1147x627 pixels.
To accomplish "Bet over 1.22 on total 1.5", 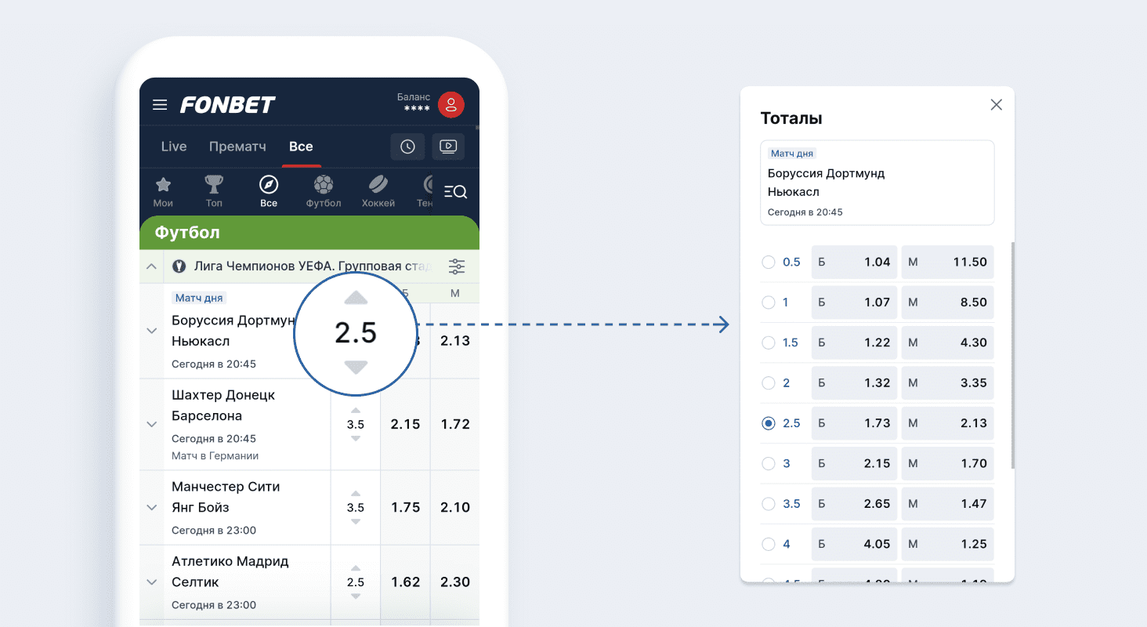I will click(854, 342).
